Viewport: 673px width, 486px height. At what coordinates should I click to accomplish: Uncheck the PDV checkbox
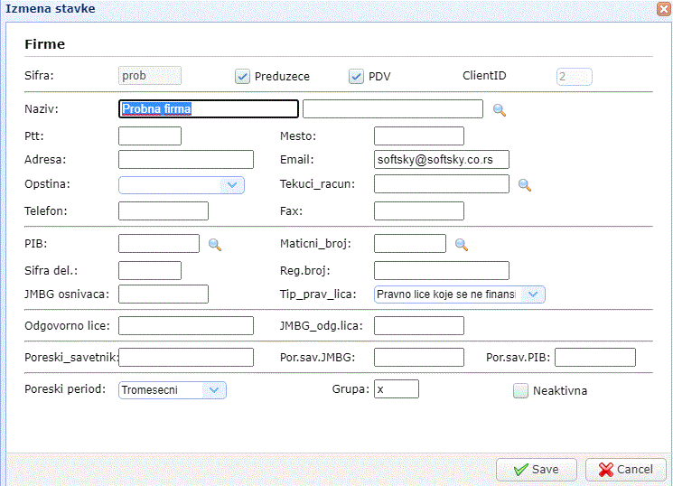click(x=356, y=77)
